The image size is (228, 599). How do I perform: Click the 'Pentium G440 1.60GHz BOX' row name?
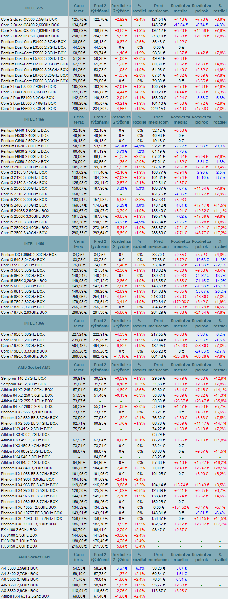pos(25,131)
